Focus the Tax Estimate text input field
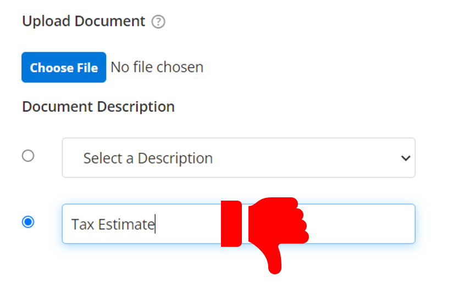The height and width of the screenshot is (288, 470). (x=239, y=224)
